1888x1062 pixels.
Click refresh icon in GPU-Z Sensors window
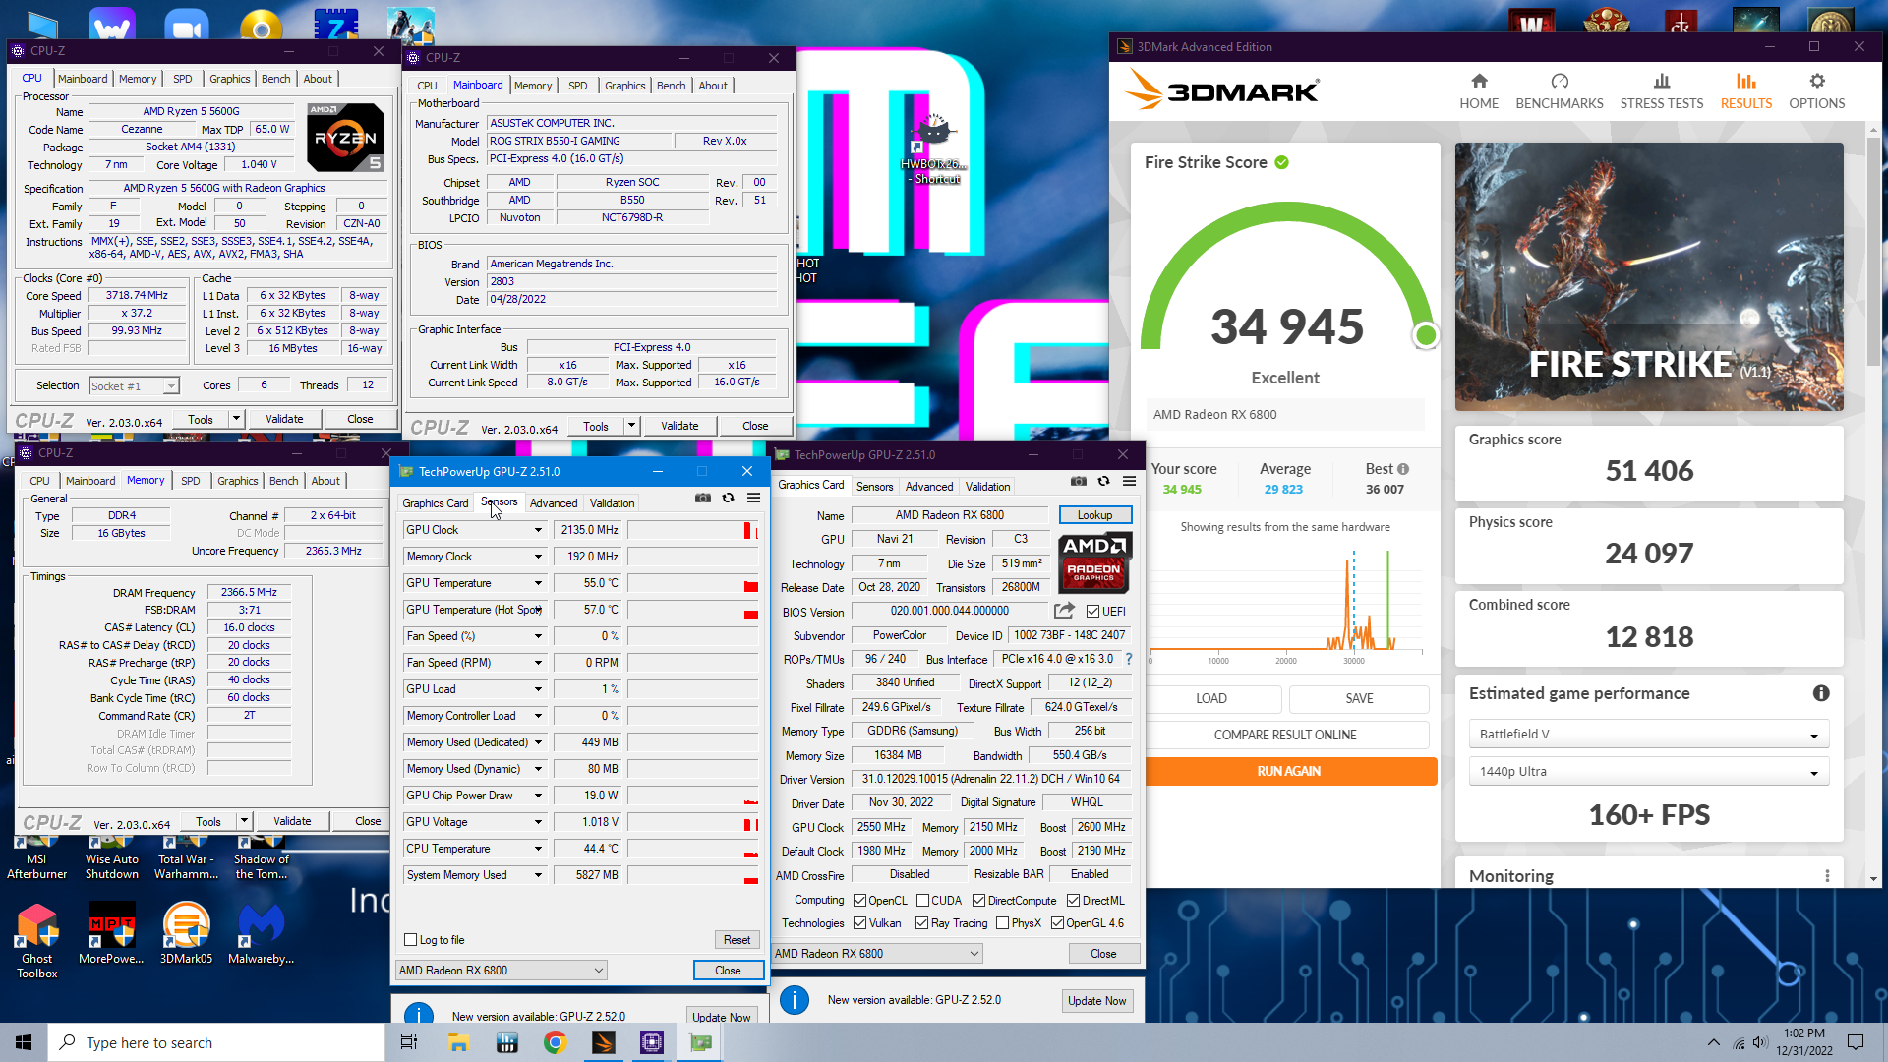pyautogui.click(x=729, y=499)
